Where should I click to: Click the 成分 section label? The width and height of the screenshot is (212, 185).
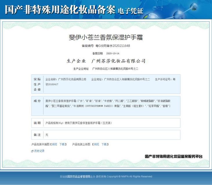coord(37,101)
